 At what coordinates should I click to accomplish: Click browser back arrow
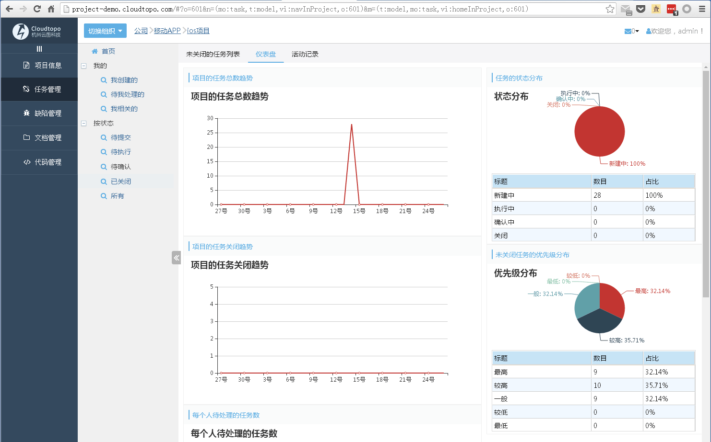click(x=9, y=9)
